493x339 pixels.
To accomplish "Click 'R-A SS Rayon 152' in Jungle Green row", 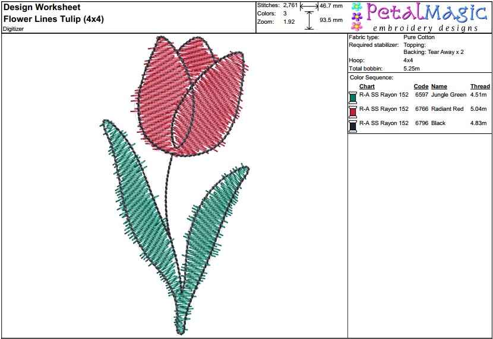I will [384, 95].
